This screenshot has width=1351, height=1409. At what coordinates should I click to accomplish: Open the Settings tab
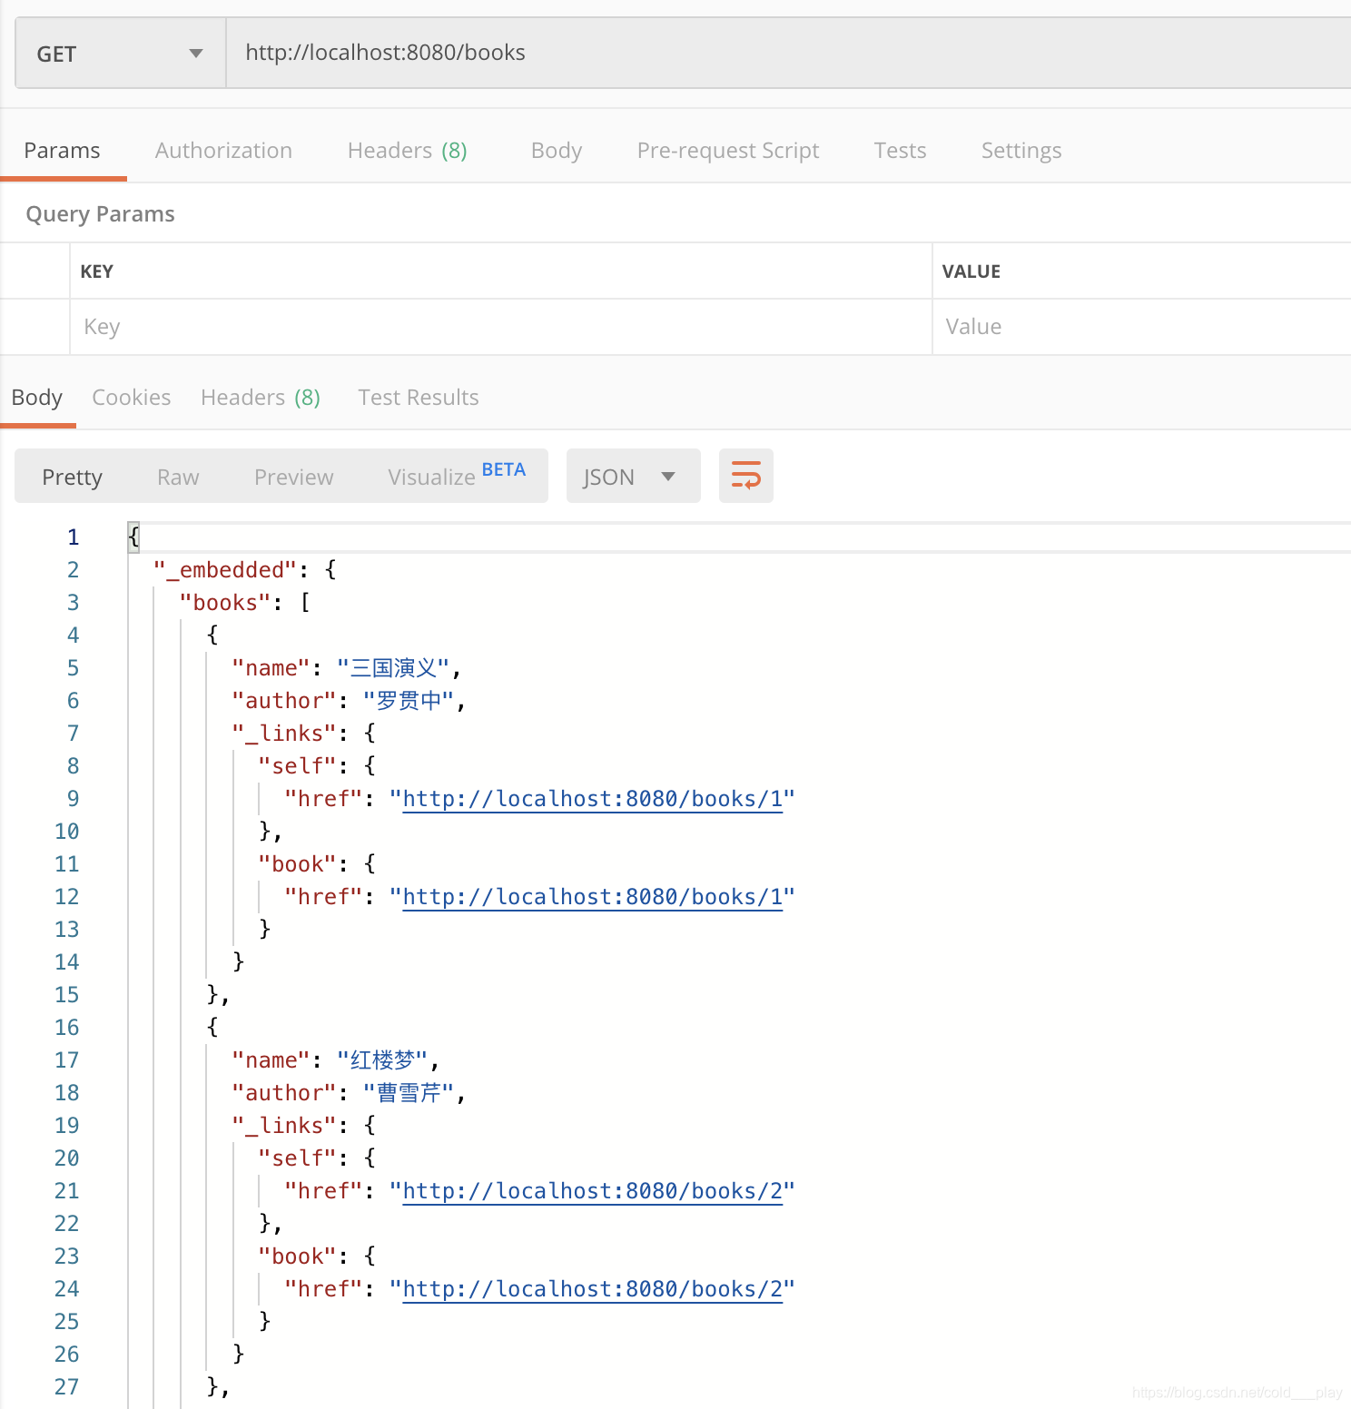tap(1021, 151)
